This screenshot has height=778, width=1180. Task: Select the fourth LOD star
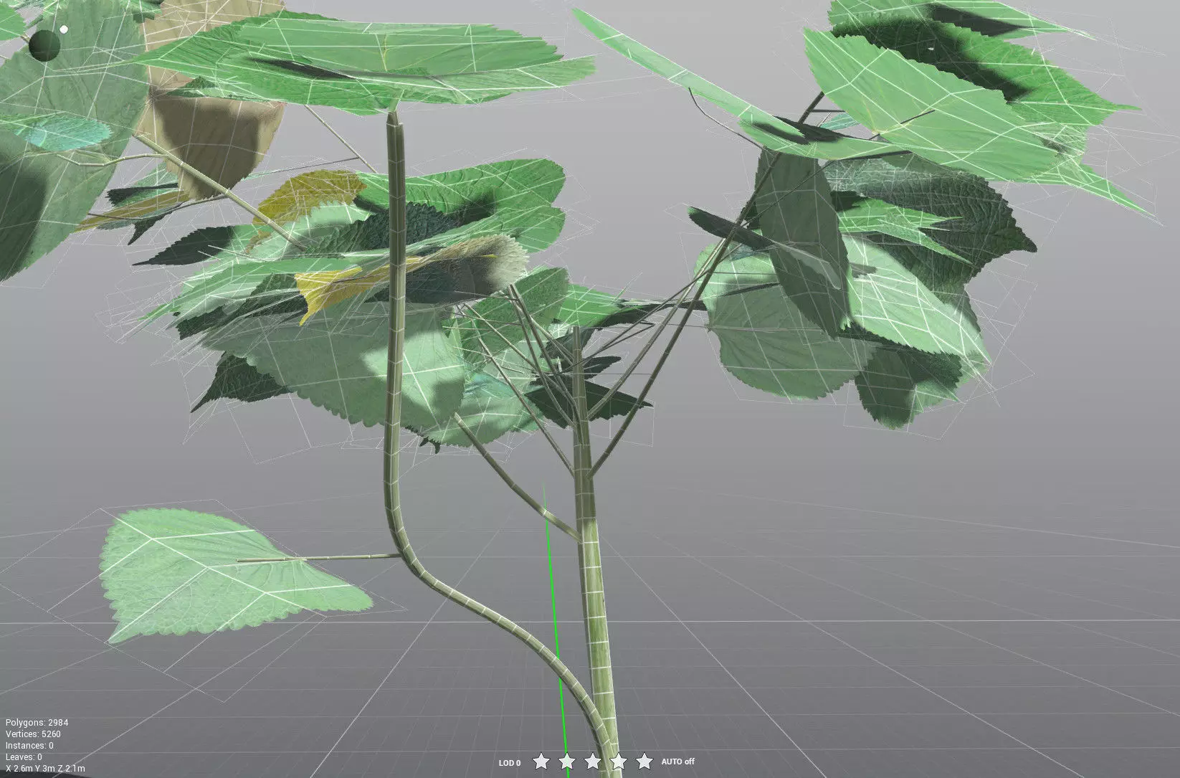click(619, 761)
